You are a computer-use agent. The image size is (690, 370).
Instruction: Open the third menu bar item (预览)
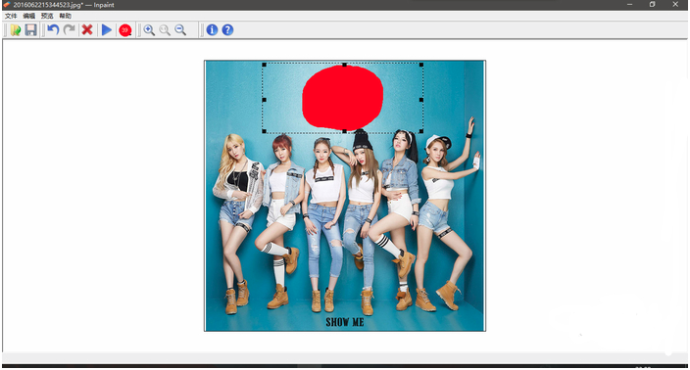pos(47,16)
